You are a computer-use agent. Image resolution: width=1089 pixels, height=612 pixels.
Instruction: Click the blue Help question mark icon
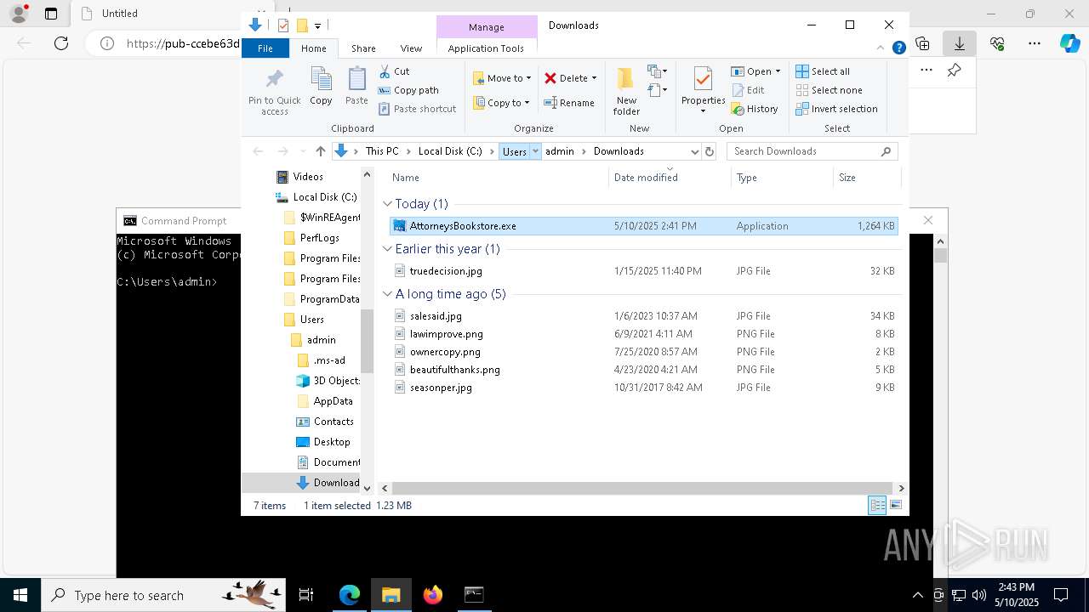click(898, 48)
